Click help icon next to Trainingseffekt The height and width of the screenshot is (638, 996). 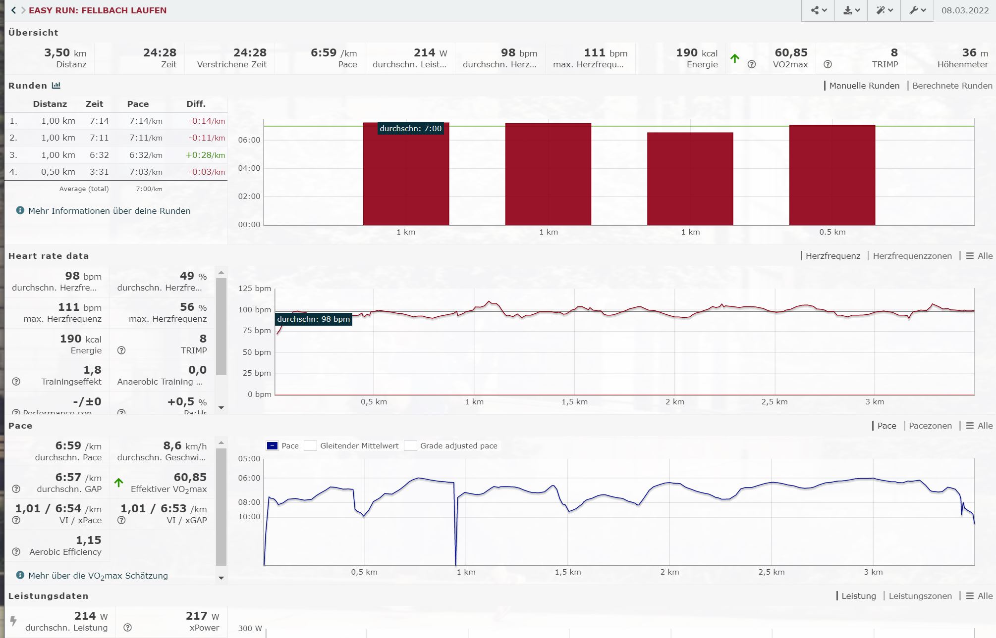click(16, 382)
